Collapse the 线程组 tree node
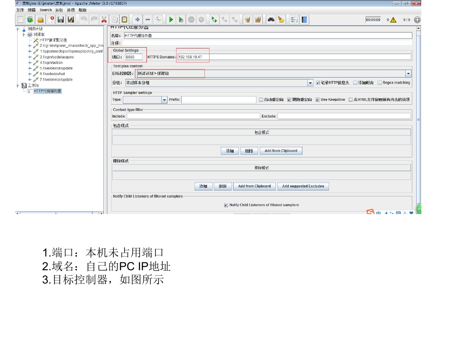The image size is (451, 338). coord(24,34)
